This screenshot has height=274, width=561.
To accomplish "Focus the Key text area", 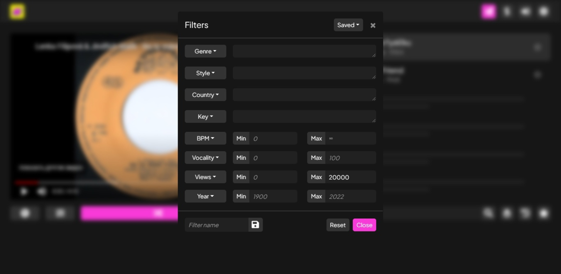I will tap(304, 116).
